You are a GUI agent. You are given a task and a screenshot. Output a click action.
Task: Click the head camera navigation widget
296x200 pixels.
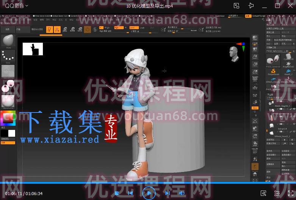click(x=234, y=54)
